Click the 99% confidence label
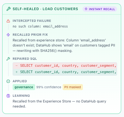The image size is (124, 117). point(49,87)
